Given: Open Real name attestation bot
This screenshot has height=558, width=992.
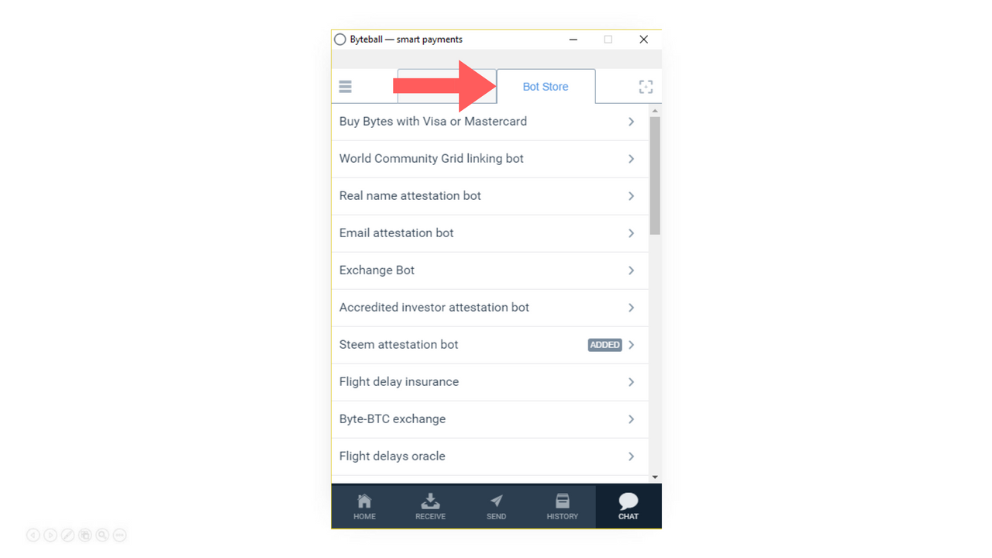Looking at the screenshot, I should point(490,196).
